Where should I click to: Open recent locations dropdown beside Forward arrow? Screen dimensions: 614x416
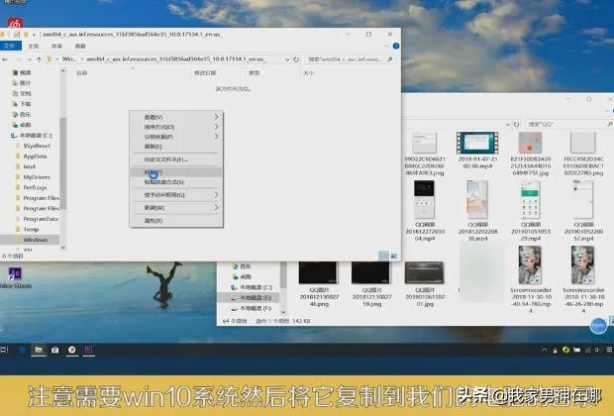(29, 59)
